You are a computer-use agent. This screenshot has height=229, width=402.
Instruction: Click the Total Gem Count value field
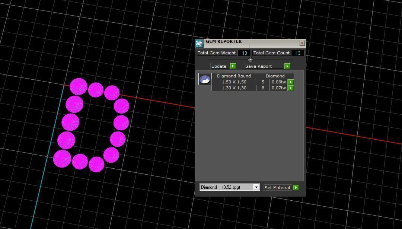click(298, 53)
